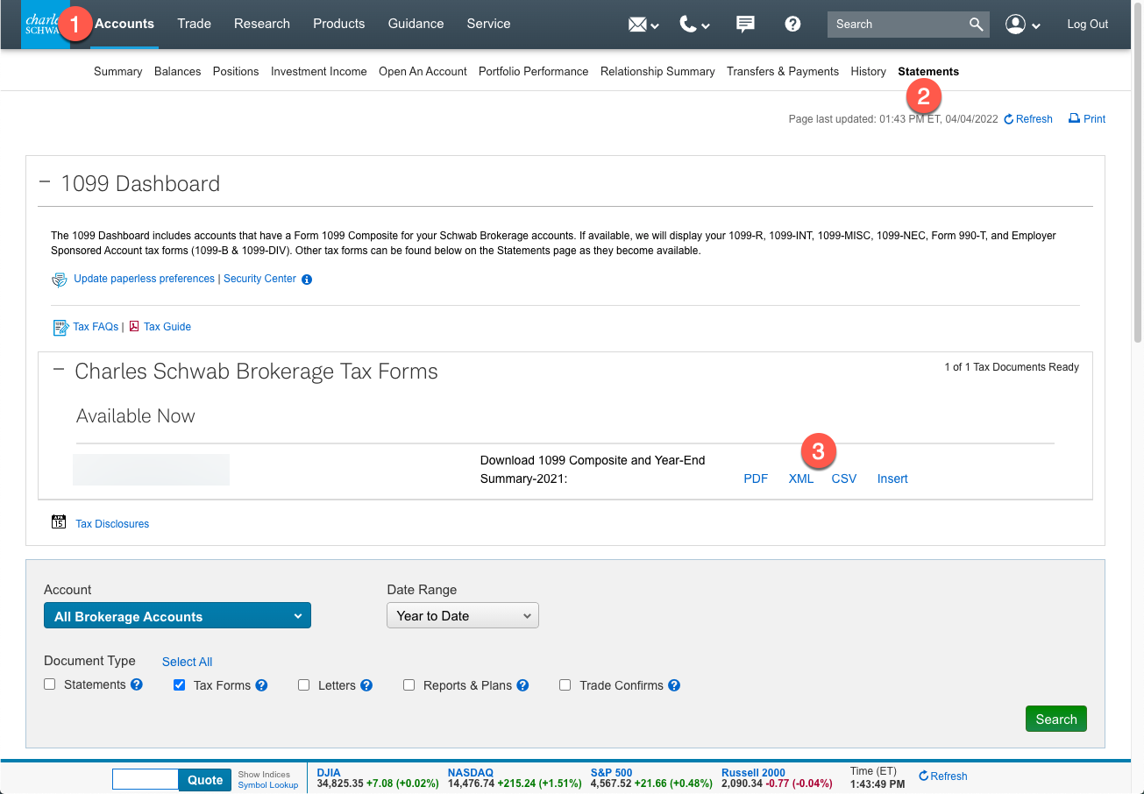Viewport: 1144px width, 794px height.
Task: Click the NASDAQ index link
Action: coord(471,773)
